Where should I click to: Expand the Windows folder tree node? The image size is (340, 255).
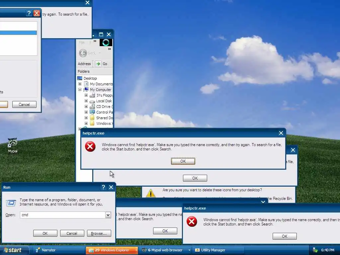pos(86,124)
